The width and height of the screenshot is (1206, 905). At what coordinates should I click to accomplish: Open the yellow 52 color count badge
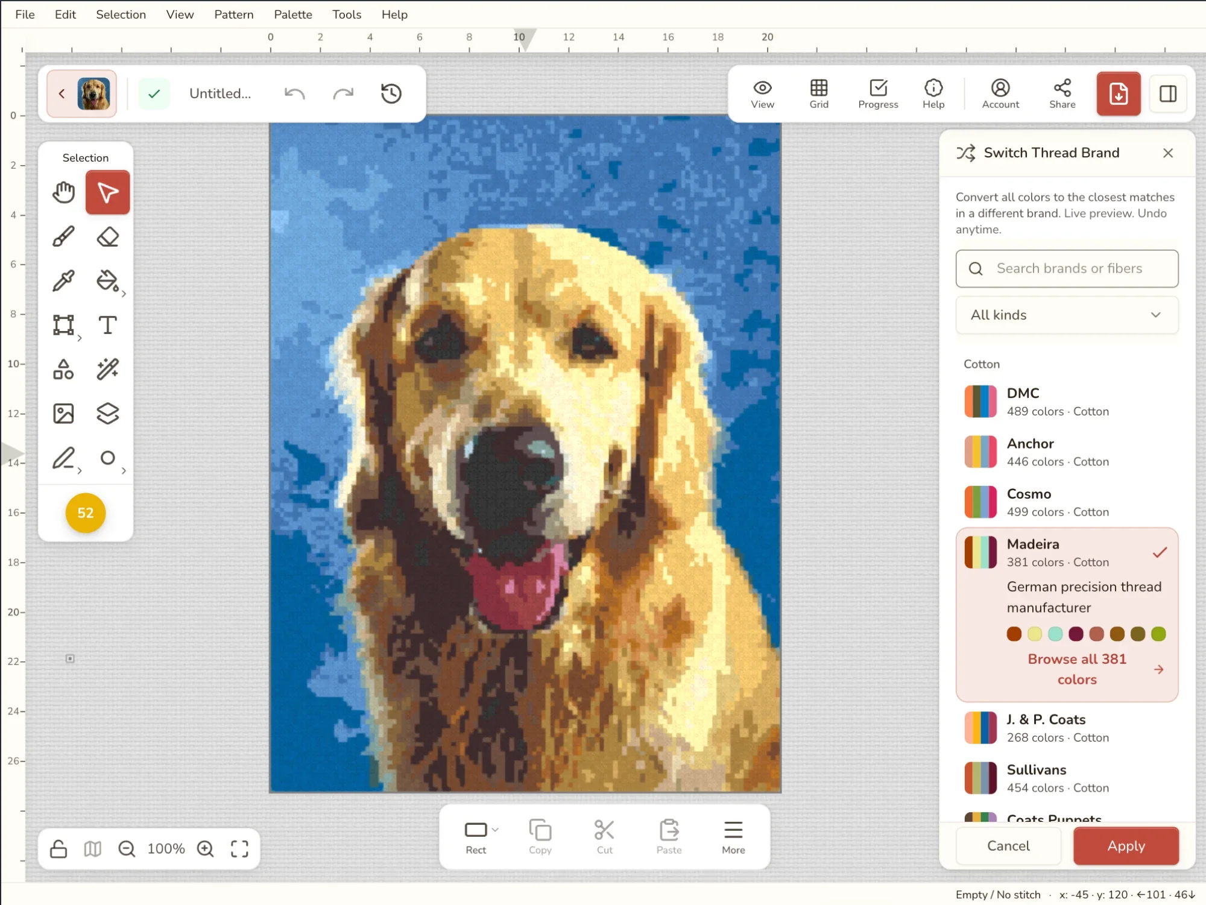click(x=86, y=513)
